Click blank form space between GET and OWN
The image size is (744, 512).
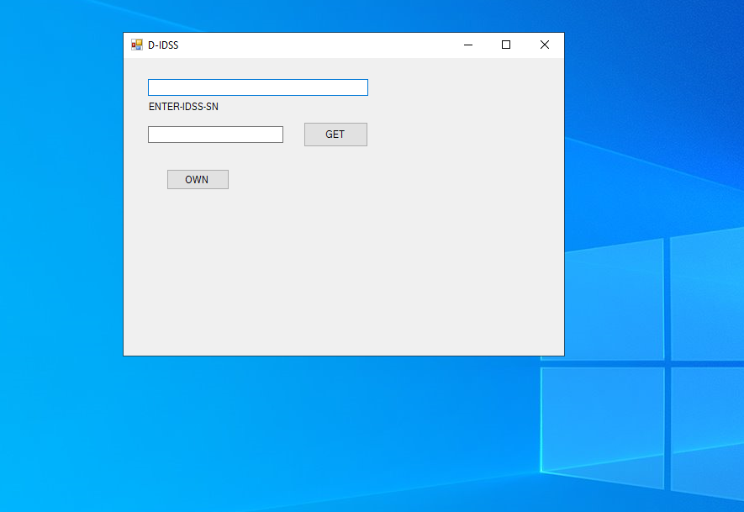(x=277, y=164)
